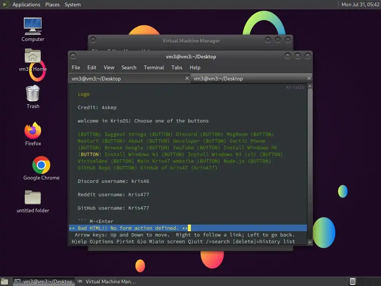Image resolution: width=381 pixels, height=286 pixels.
Task: Click the text 'Credit: 4skep'
Action: coord(97,108)
